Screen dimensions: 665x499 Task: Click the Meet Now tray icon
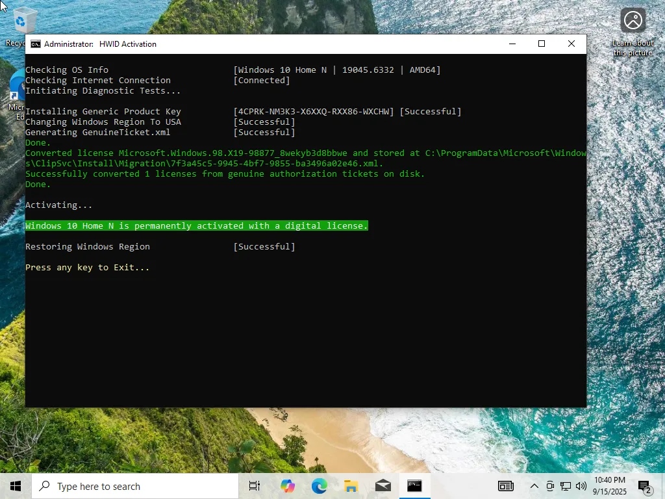click(x=550, y=486)
